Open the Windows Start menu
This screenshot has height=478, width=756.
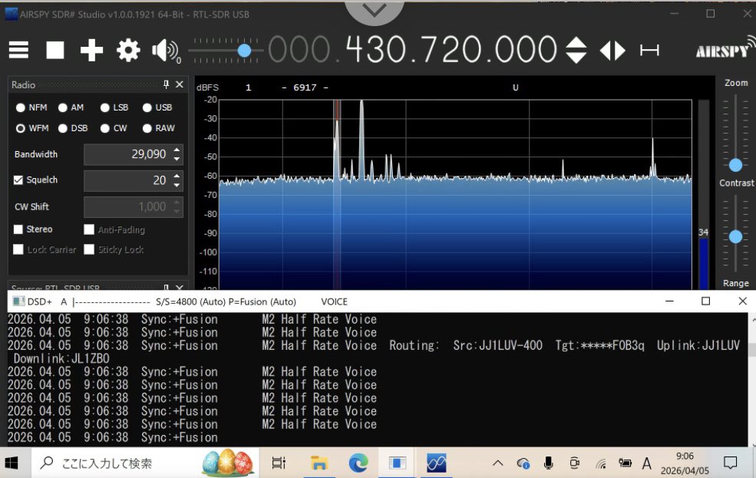click(x=12, y=463)
